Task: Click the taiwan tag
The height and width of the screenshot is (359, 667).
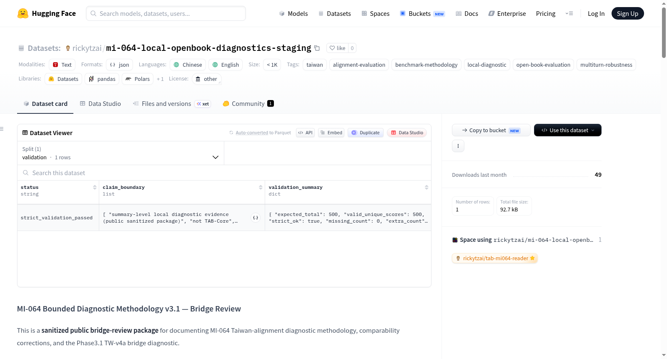Action: [315, 65]
